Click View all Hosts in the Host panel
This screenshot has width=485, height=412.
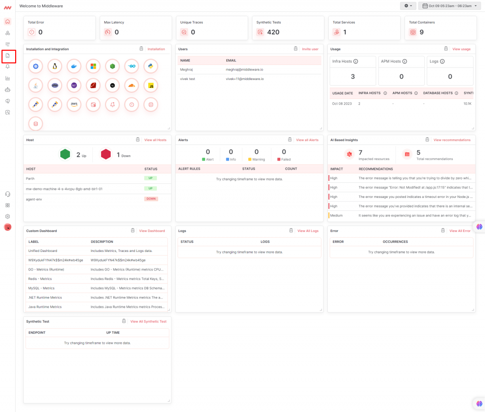pos(156,140)
